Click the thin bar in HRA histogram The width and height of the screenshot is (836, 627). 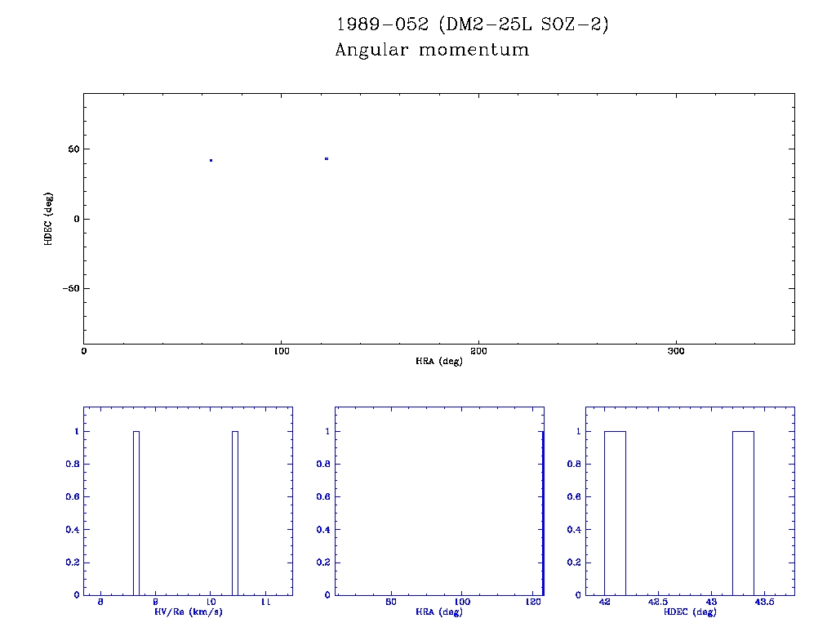point(542,513)
